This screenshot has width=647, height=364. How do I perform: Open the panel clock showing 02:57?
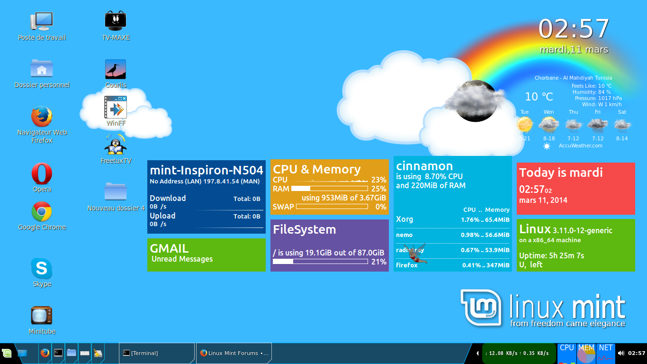pos(637,353)
